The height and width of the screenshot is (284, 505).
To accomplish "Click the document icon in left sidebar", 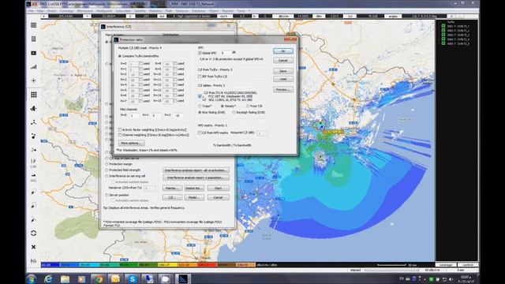I will click(x=33, y=39).
